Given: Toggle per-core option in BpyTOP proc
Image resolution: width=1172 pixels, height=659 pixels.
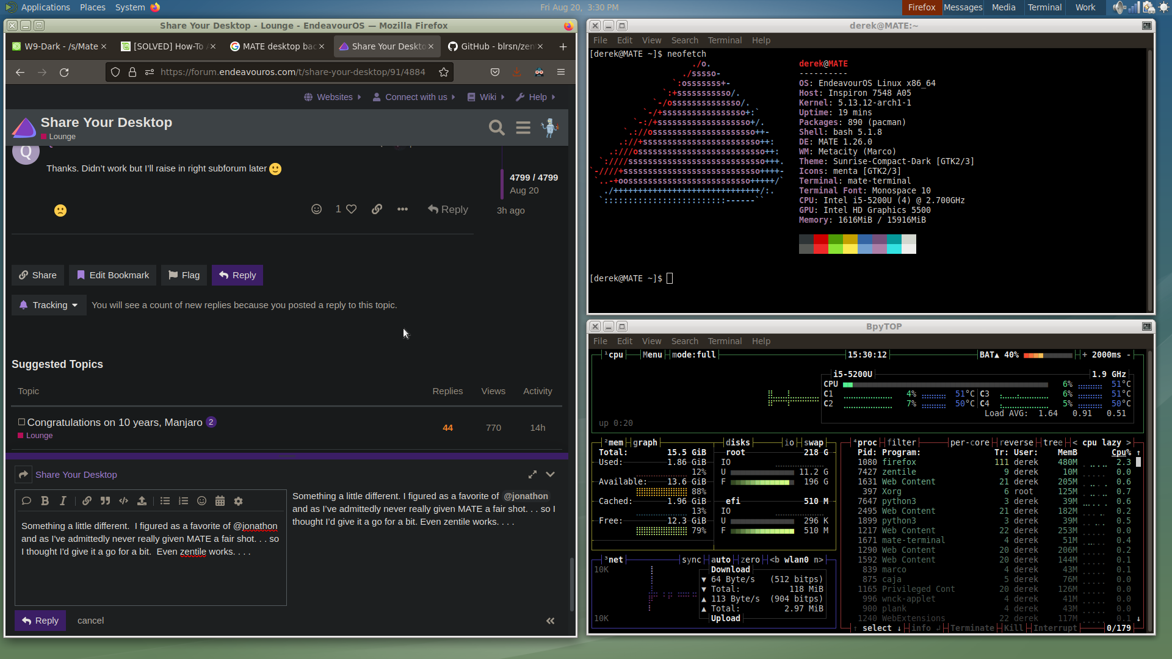Looking at the screenshot, I should [969, 442].
